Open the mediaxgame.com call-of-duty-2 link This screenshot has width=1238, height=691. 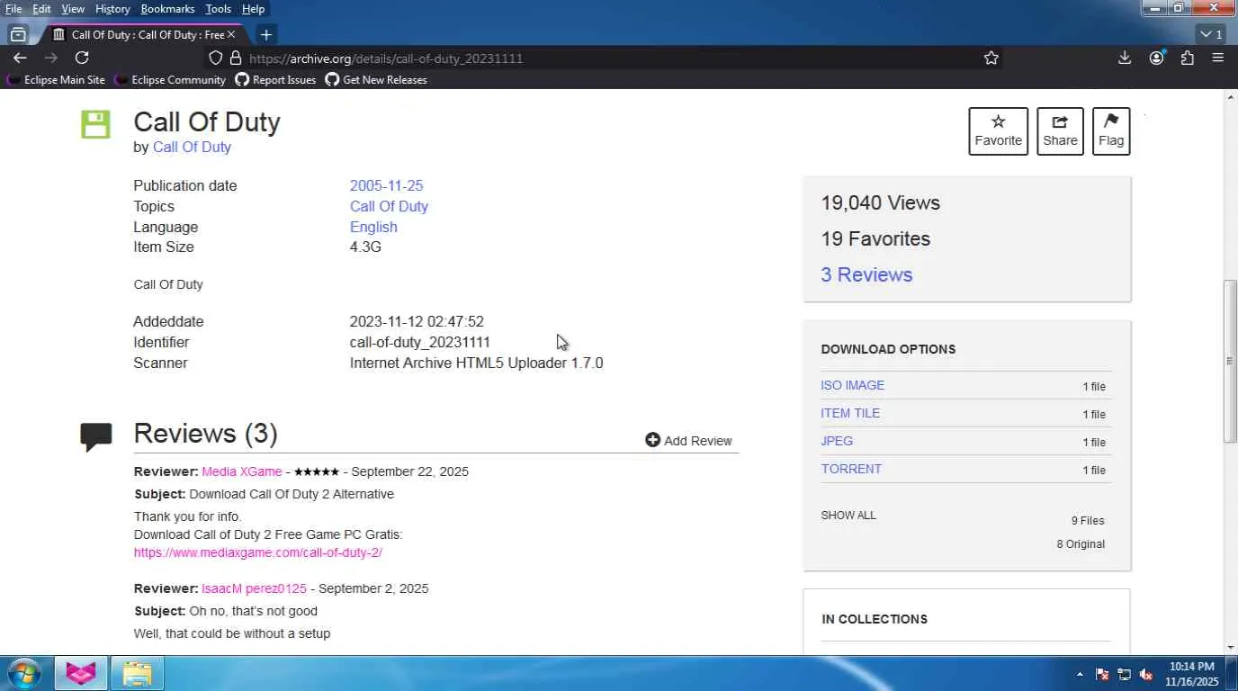[x=258, y=552]
